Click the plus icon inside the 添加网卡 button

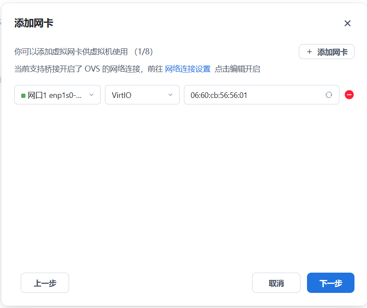pyautogui.click(x=309, y=52)
